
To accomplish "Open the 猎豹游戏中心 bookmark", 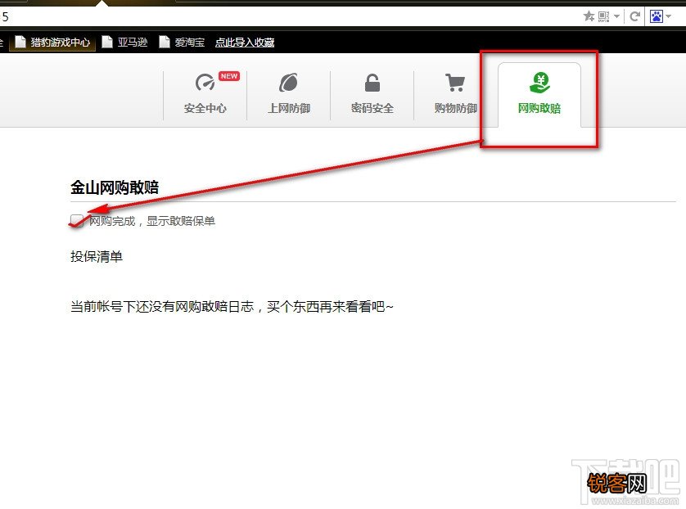I will click(52, 42).
